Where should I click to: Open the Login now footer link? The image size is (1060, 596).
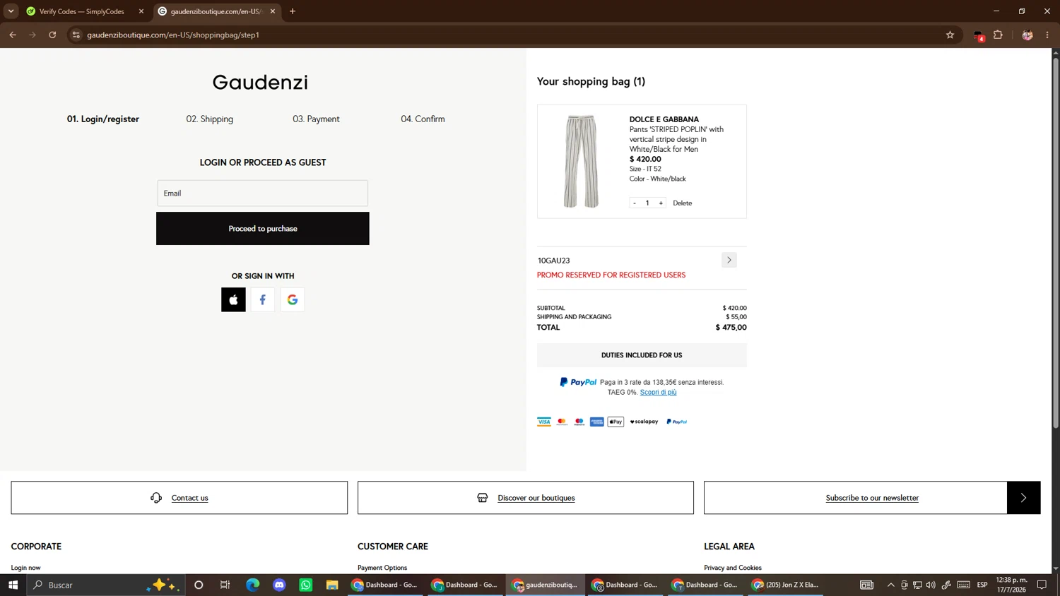[x=25, y=568]
